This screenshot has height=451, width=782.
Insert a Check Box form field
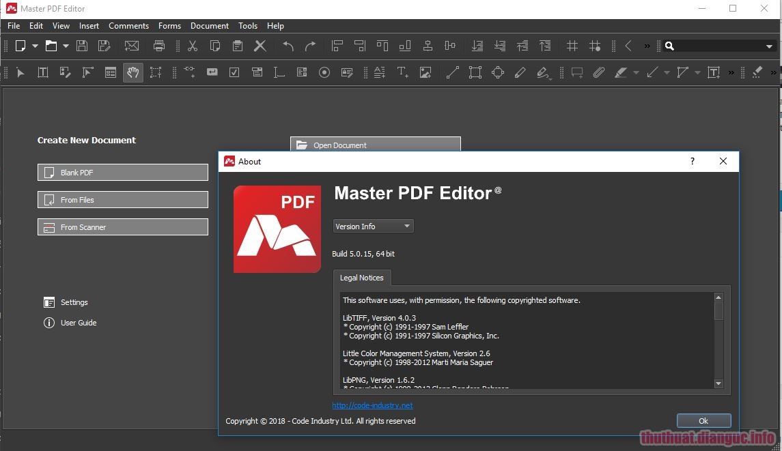(x=234, y=73)
